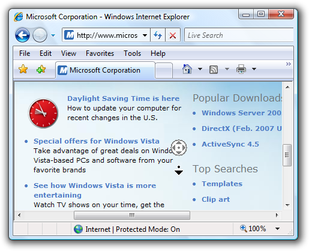
Task: Click the RSS Feeds icon
Action: 214,70
